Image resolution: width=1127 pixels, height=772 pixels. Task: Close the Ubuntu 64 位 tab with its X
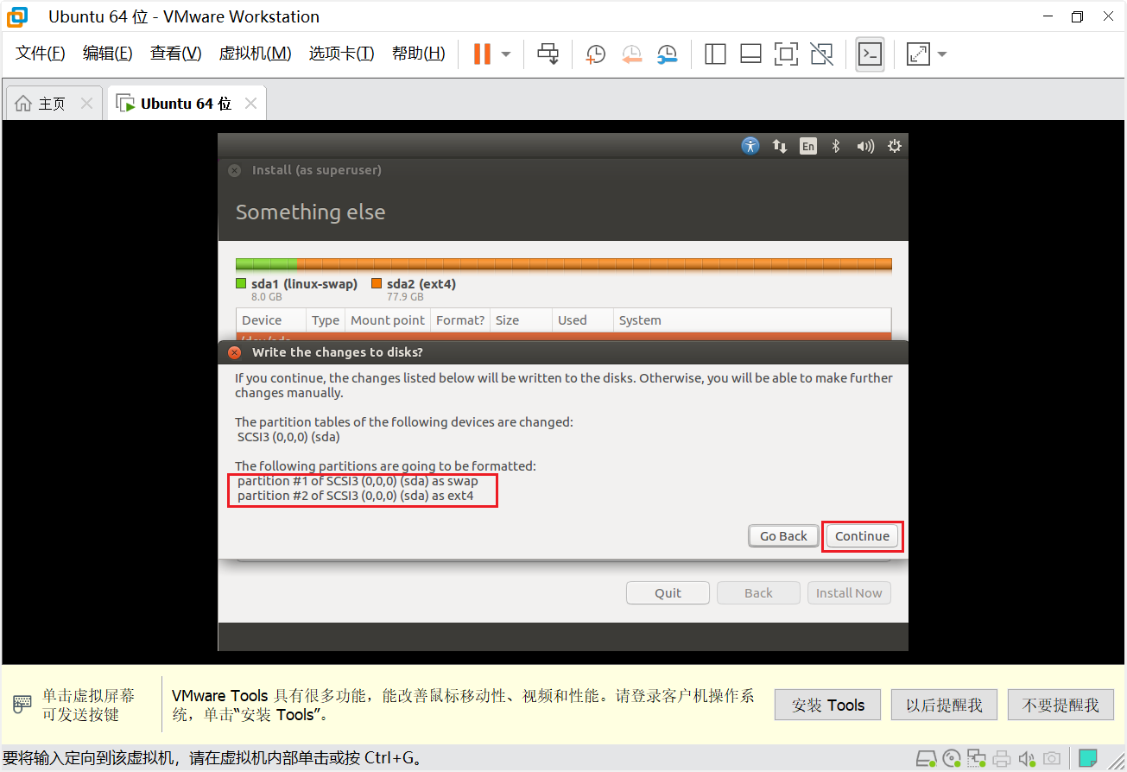pos(250,104)
